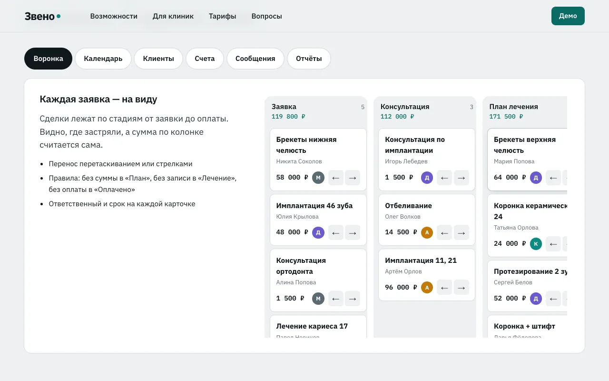Left arrow on Имплантация 11, 21 card
Viewport: 609px width, 381px height.
pyautogui.click(x=444, y=288)
